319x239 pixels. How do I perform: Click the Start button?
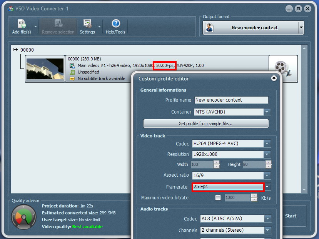point(291,216)
